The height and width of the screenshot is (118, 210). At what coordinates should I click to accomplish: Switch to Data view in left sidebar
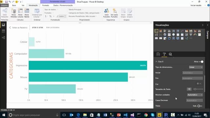tap(3, 31)
